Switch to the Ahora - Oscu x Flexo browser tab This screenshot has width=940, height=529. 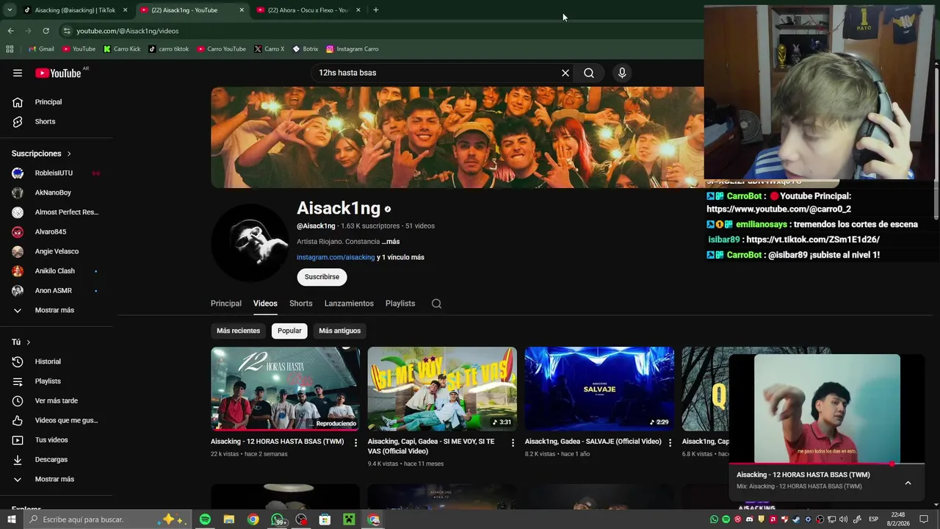pyautogui.click(x=308, y=10)
